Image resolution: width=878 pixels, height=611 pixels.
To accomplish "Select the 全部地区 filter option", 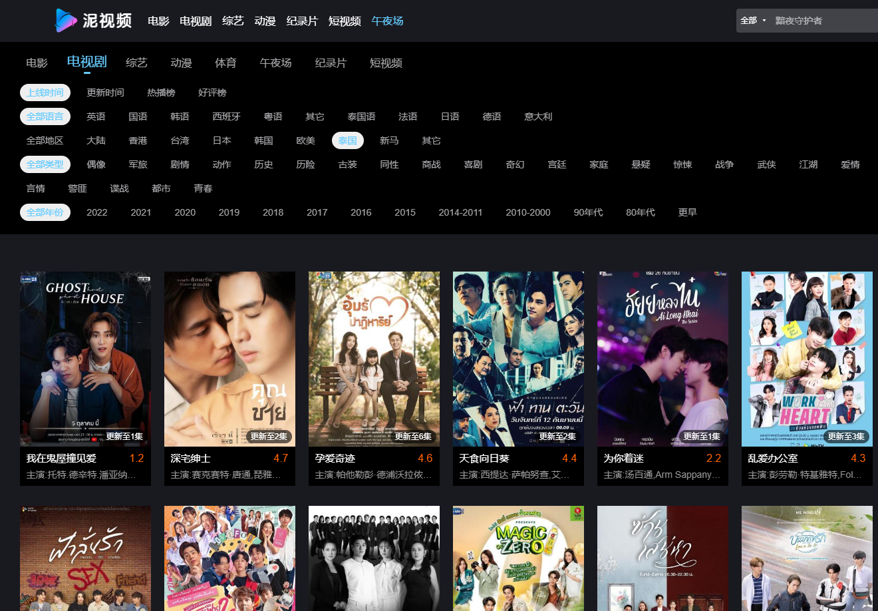I will click(x=45, y=140).
